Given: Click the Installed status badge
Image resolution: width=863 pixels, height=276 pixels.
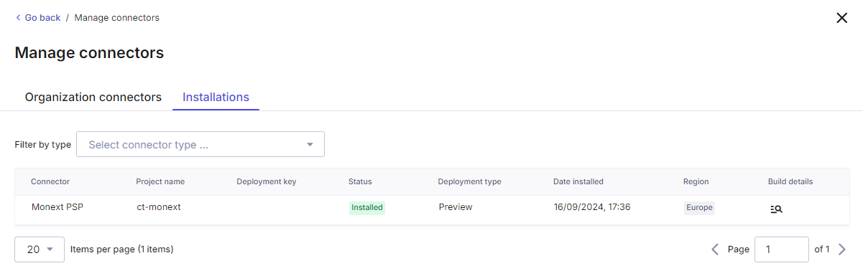Looking at the screenshot, I should (x=367, y=208).
